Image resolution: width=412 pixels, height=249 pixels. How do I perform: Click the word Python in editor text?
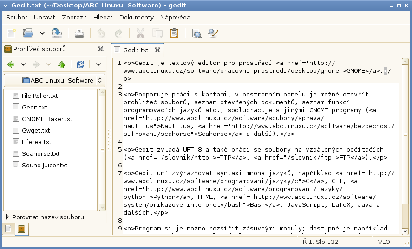[164, 197]
